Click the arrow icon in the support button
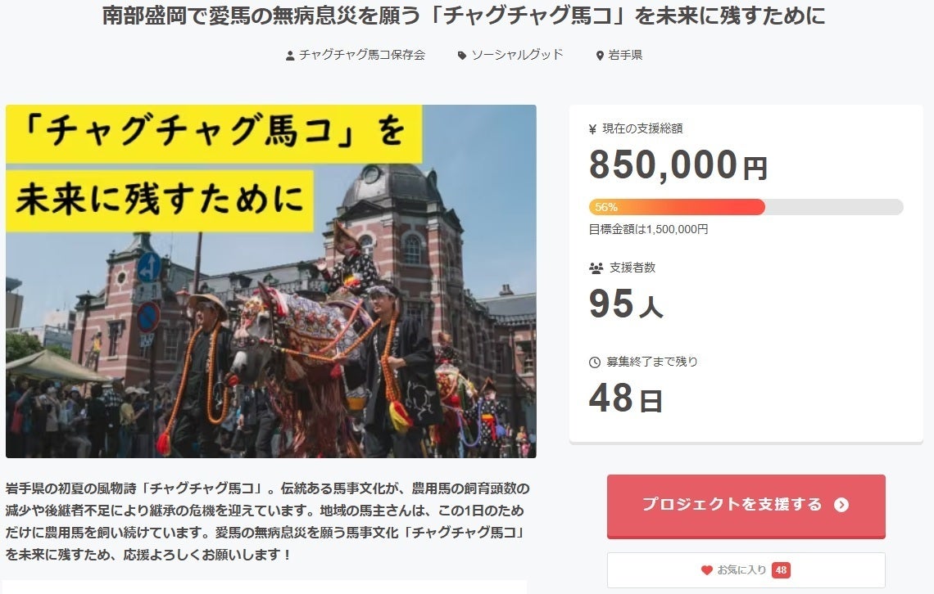The image size is (934, 594). tap(841, 505)
